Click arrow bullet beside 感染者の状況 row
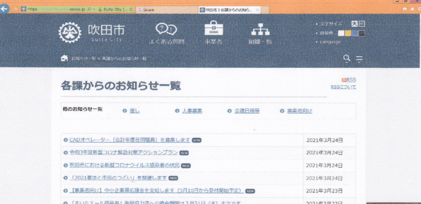 (65, 165)
